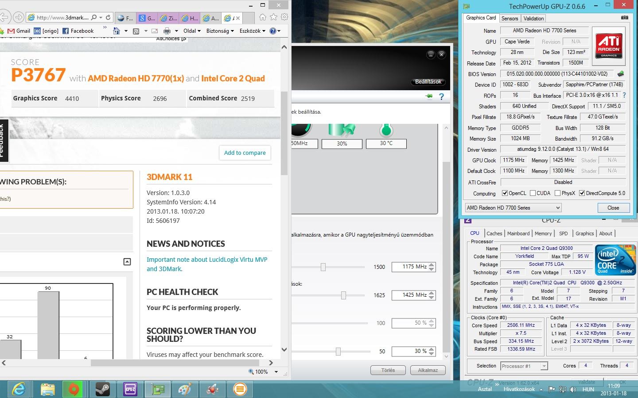
Task: Adjust the GPU clock slider at 1175 MHz
Action: [x=323, y=267]
